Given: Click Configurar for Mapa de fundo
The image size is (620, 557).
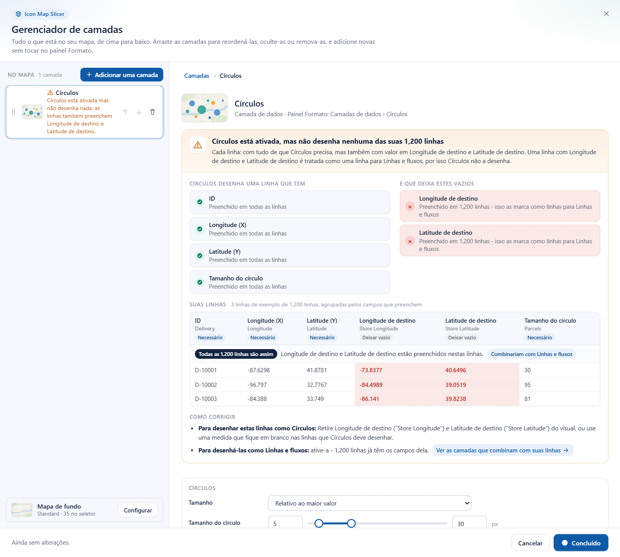Looking at the screenshot, I should tap(138, 510).
